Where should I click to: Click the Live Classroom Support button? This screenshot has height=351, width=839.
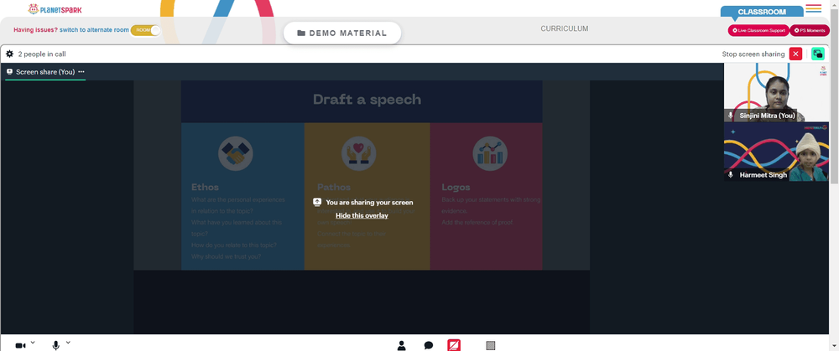[758, 30]
